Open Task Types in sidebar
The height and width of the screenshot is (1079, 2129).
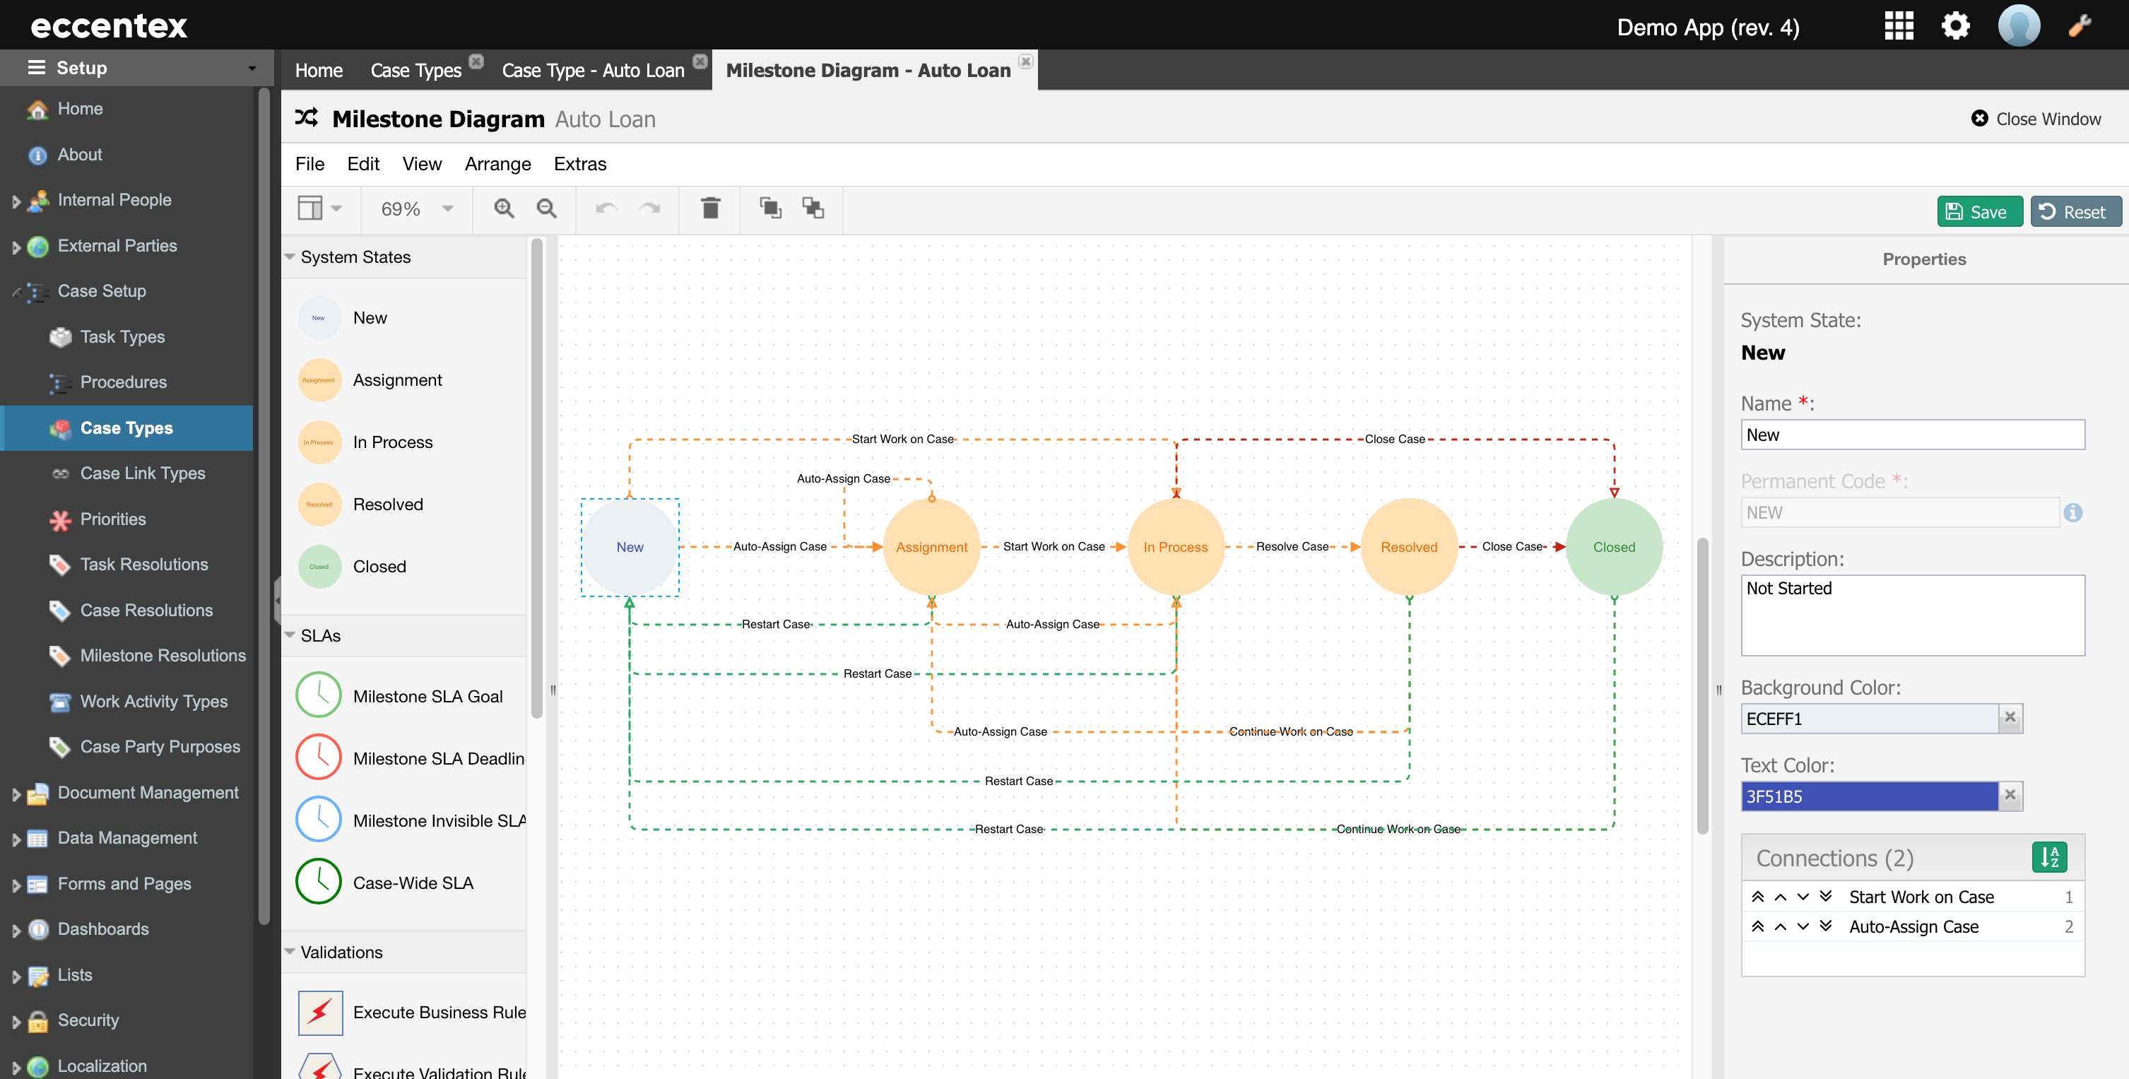coord(122,336)
